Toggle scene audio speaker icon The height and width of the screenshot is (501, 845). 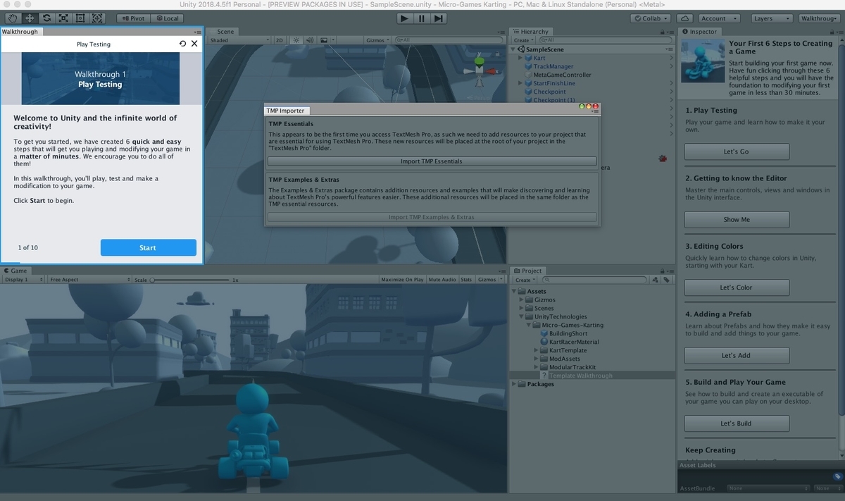click(x=310, y=40)
